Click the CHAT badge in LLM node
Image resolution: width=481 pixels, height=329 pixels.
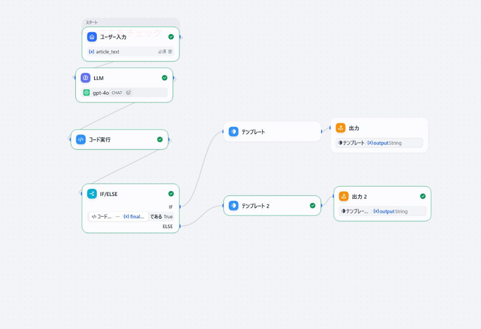coord(117,93)
